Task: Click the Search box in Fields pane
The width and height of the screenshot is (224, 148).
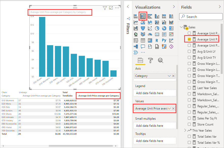Action: pos(201,16)
